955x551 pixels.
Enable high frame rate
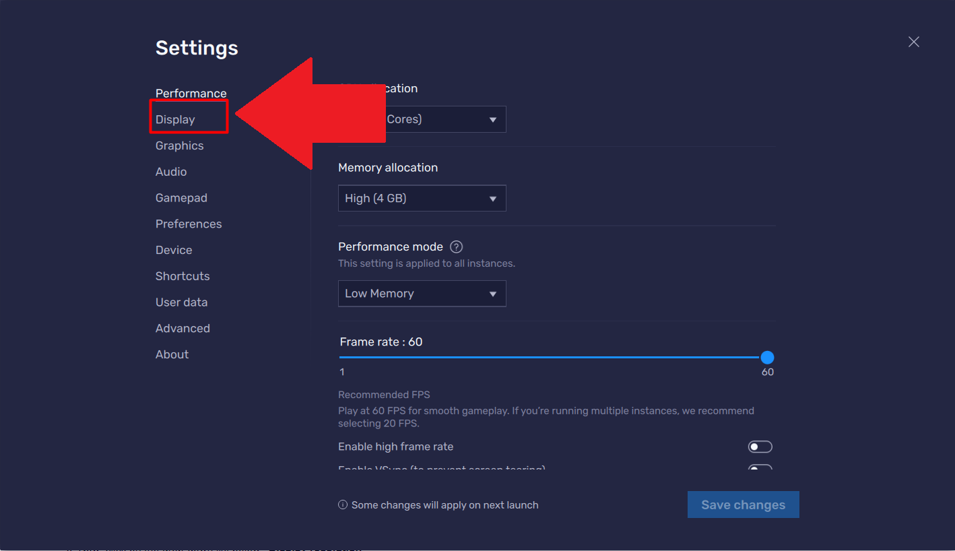coord(760,446)
